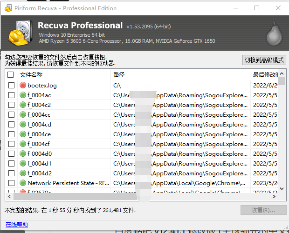Click the green status icon of f_0004d1
Viewport: 289px width, 233px height.
pos(23,163)
